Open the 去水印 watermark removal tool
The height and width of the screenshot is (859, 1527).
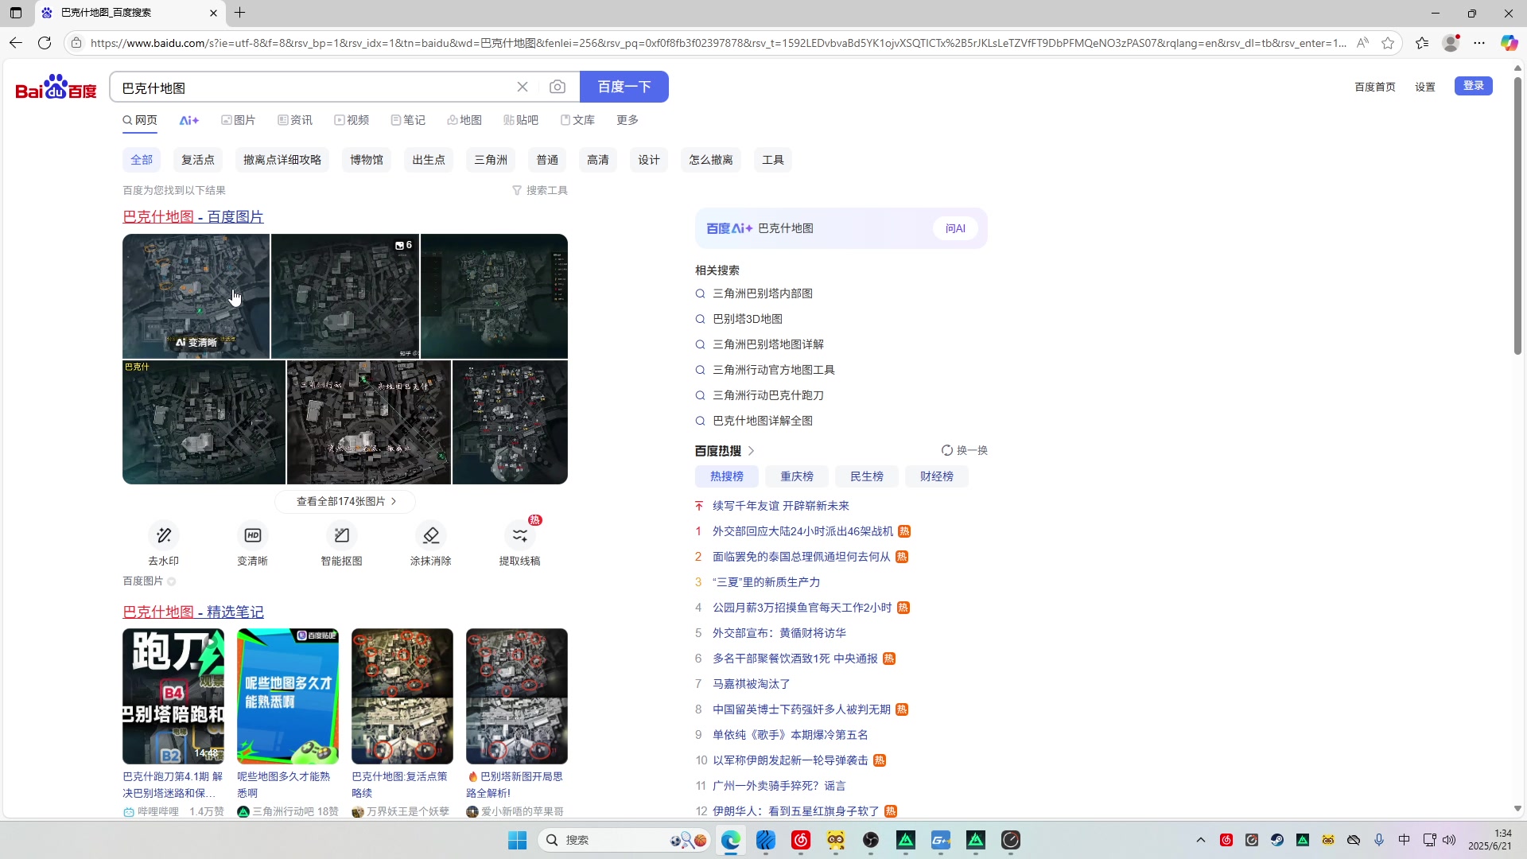(164, 545)
